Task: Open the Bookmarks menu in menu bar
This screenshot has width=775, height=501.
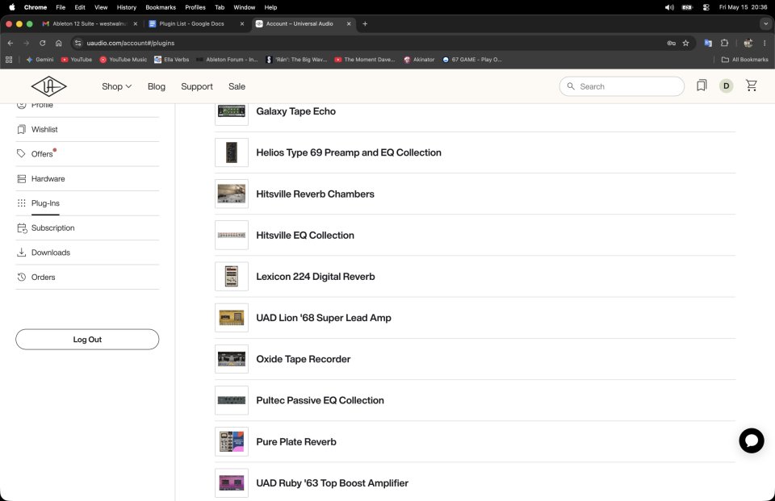Action: tap(161, 7)
